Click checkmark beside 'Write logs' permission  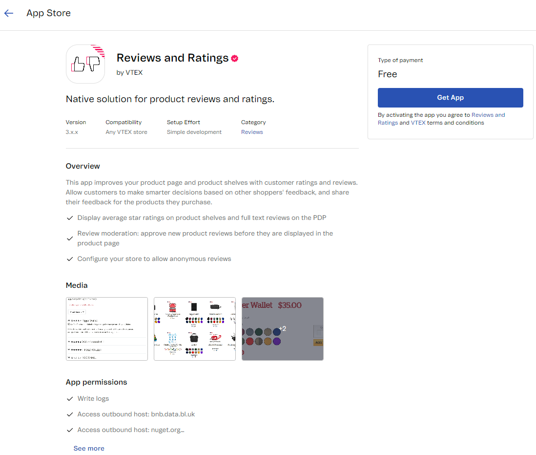point(70,399)
